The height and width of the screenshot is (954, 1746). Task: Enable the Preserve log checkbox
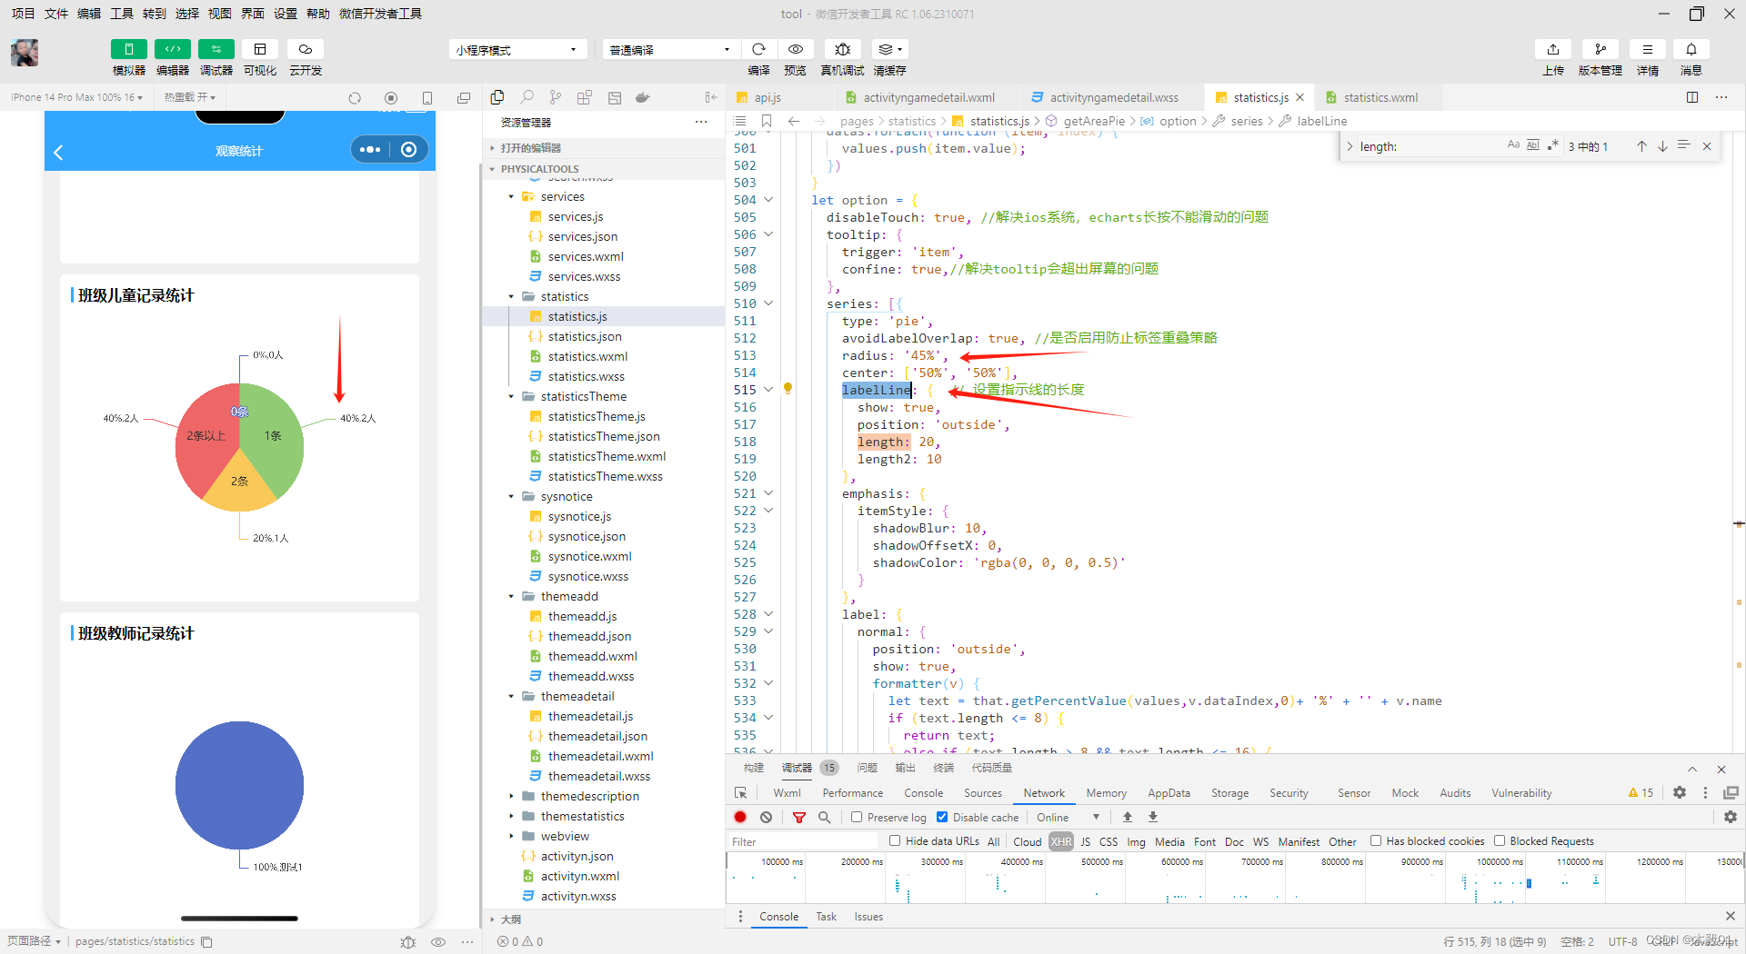(857, 817)
